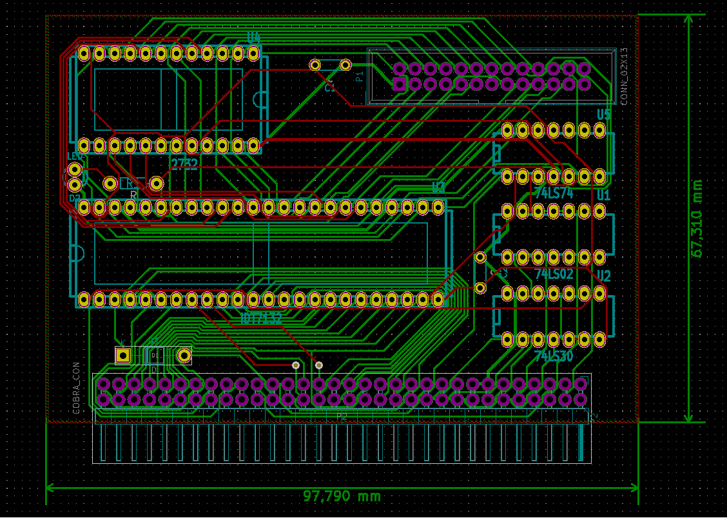Select the U2 reference label

point(604,276)
